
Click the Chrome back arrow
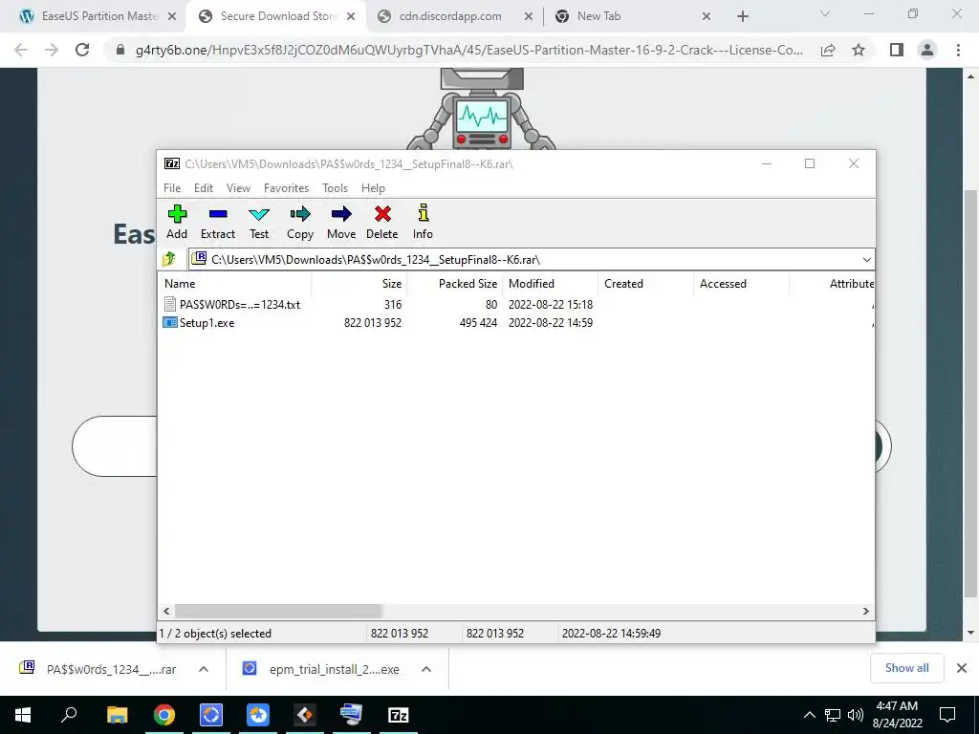pos(21,50)
